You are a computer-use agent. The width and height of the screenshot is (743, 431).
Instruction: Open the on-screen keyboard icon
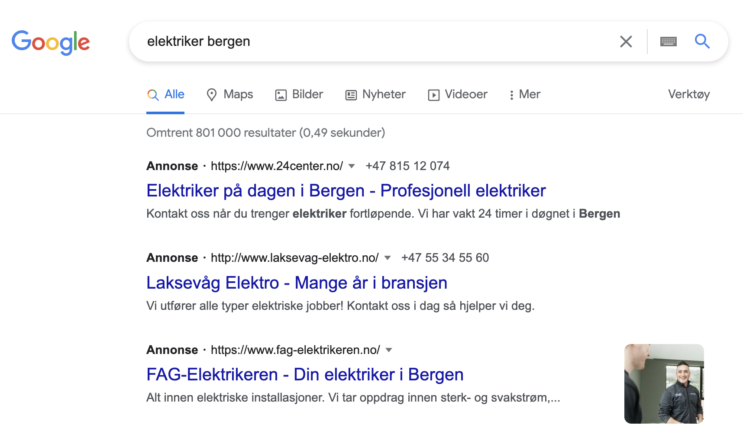pos(668,42)
